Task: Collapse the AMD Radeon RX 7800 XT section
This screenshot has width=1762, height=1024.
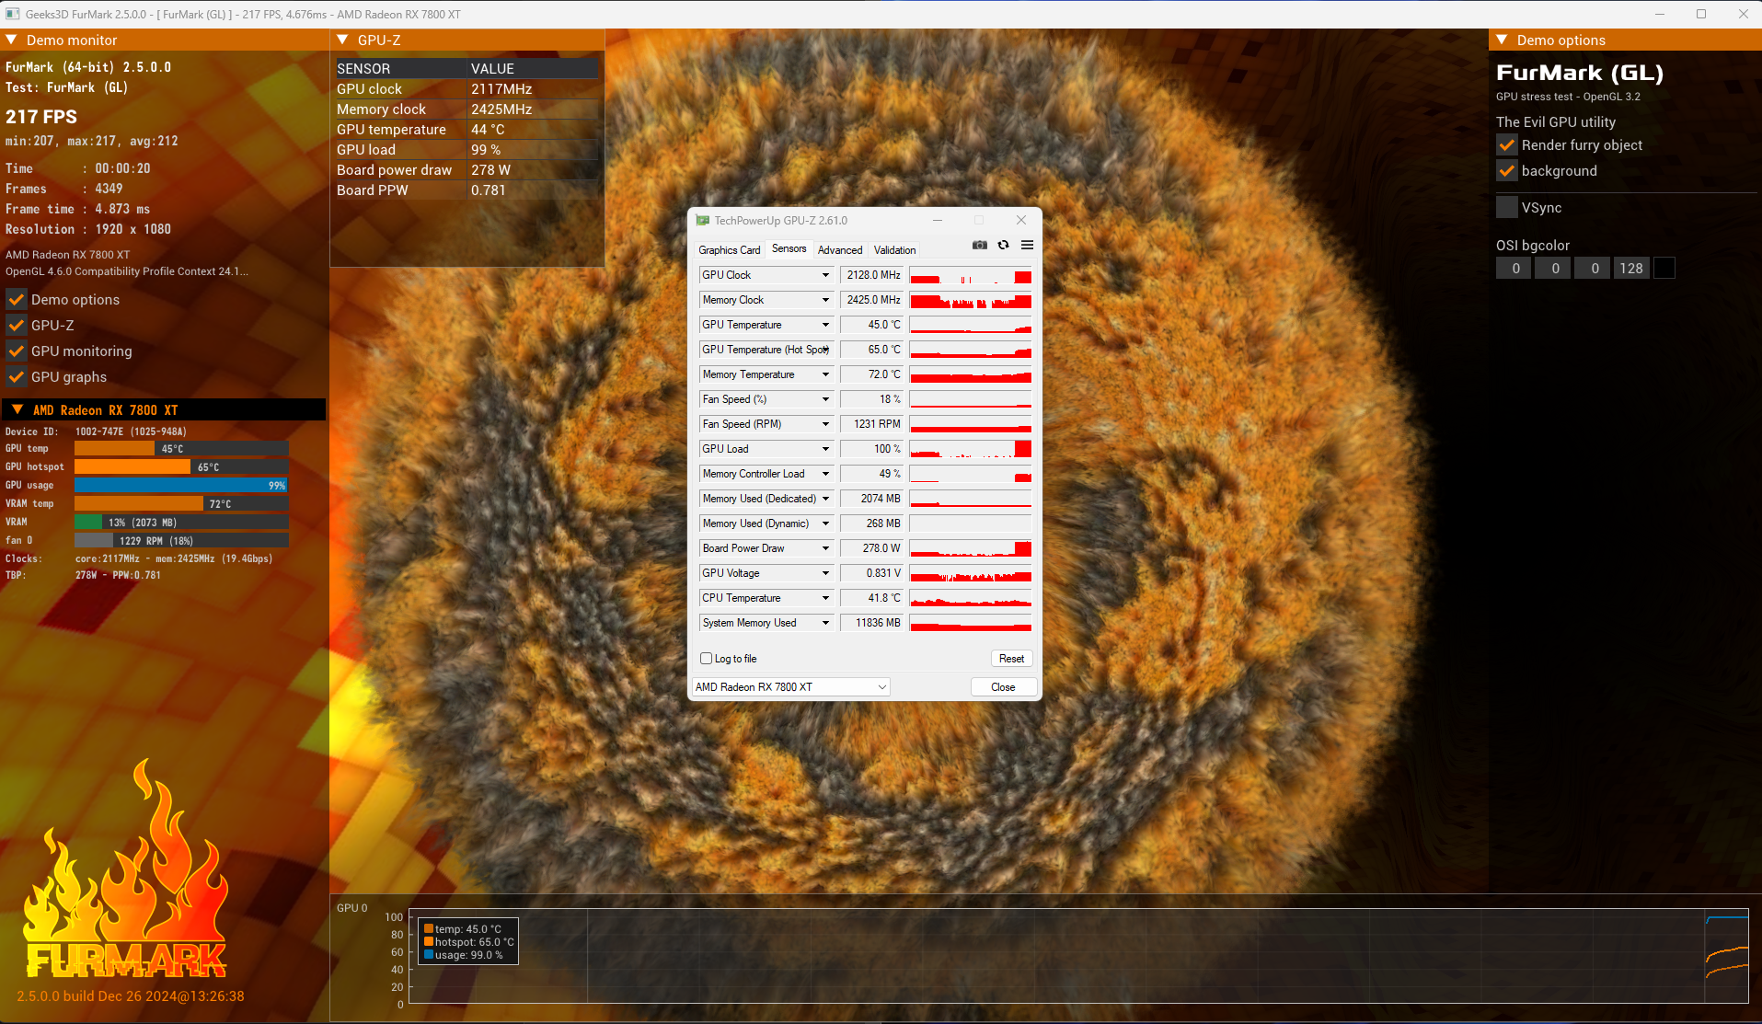Action: (x=17, y=410)
